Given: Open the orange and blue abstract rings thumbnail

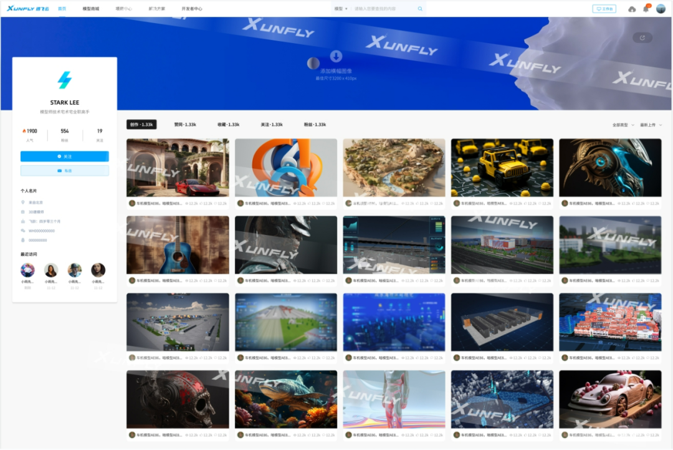Looking at the screenshot, I should point(286,168).
